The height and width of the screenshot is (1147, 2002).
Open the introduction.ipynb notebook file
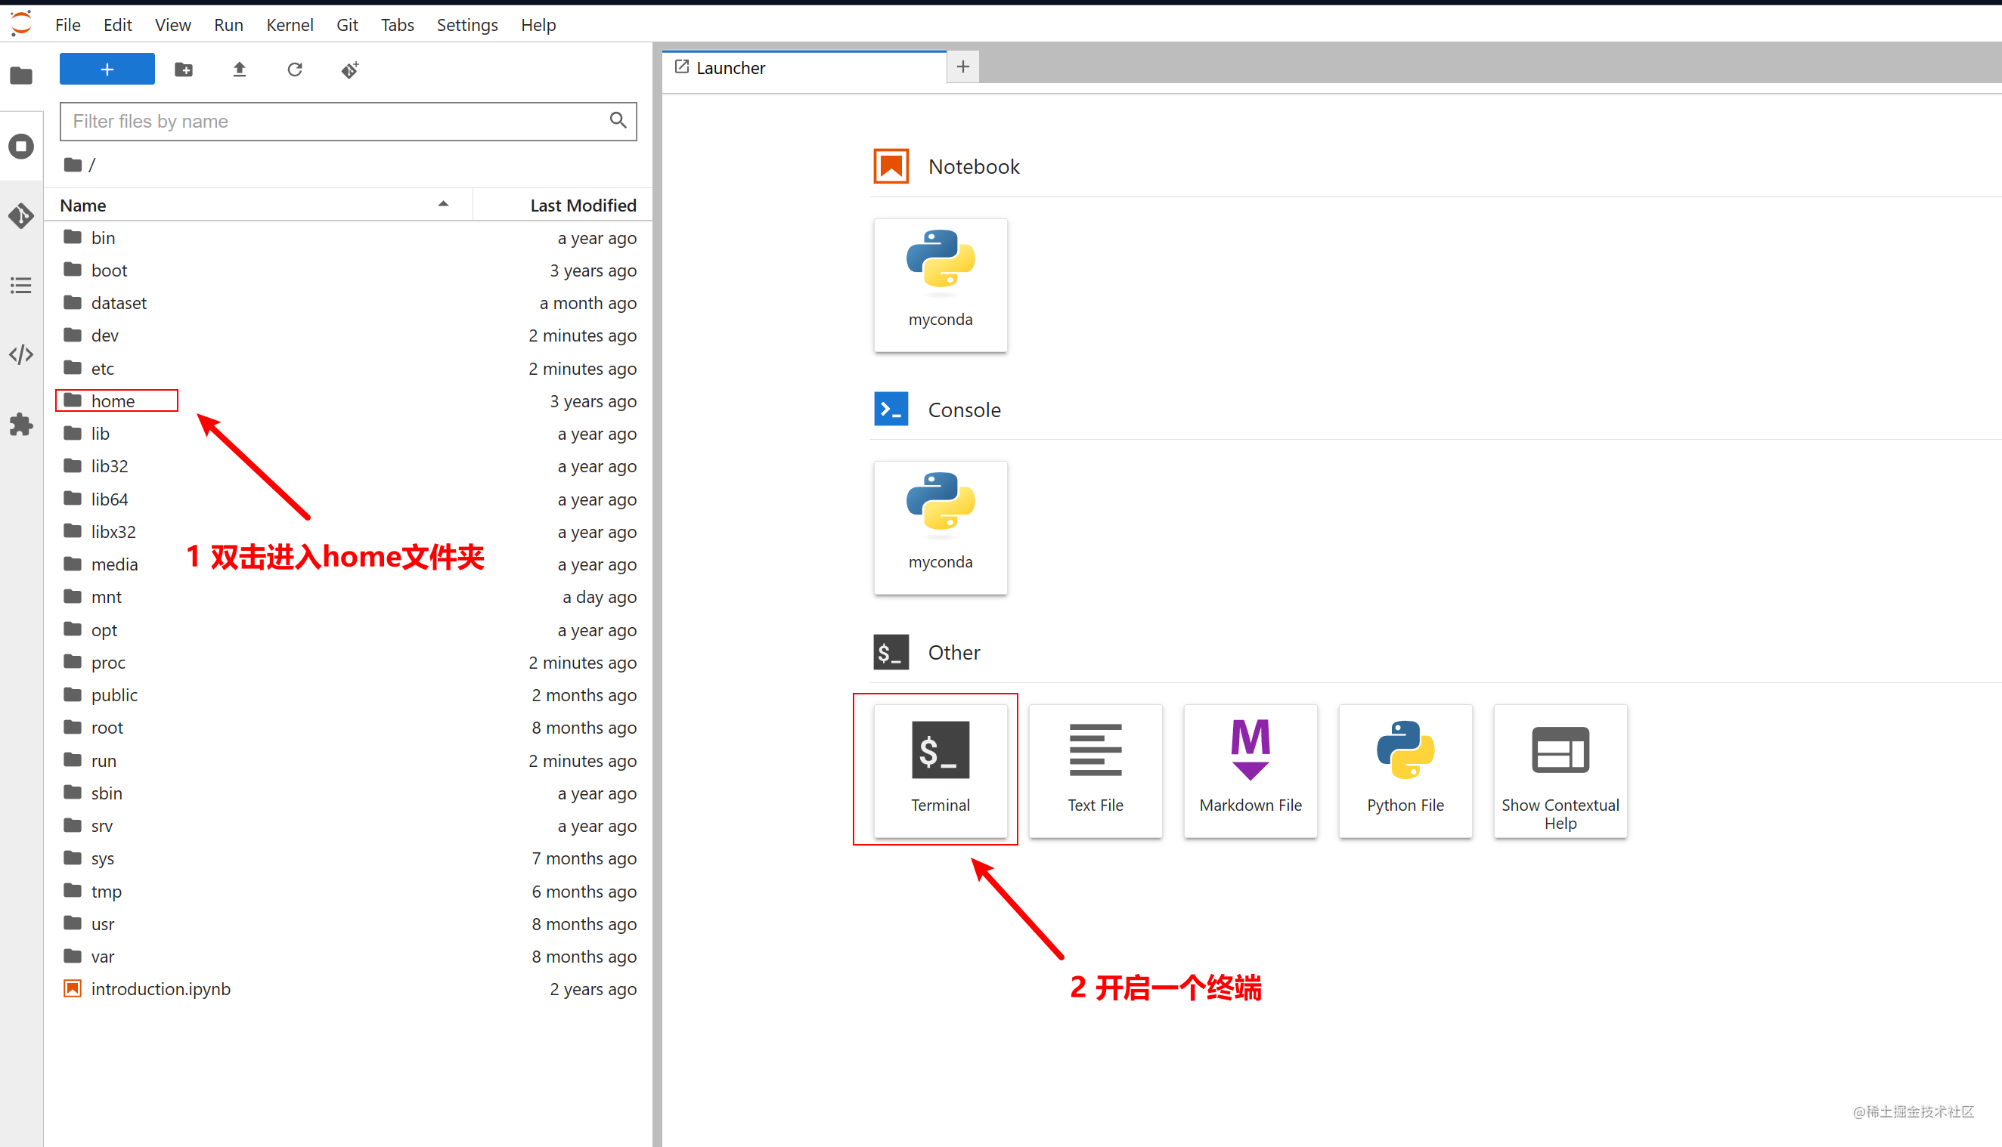coord(160,989)
